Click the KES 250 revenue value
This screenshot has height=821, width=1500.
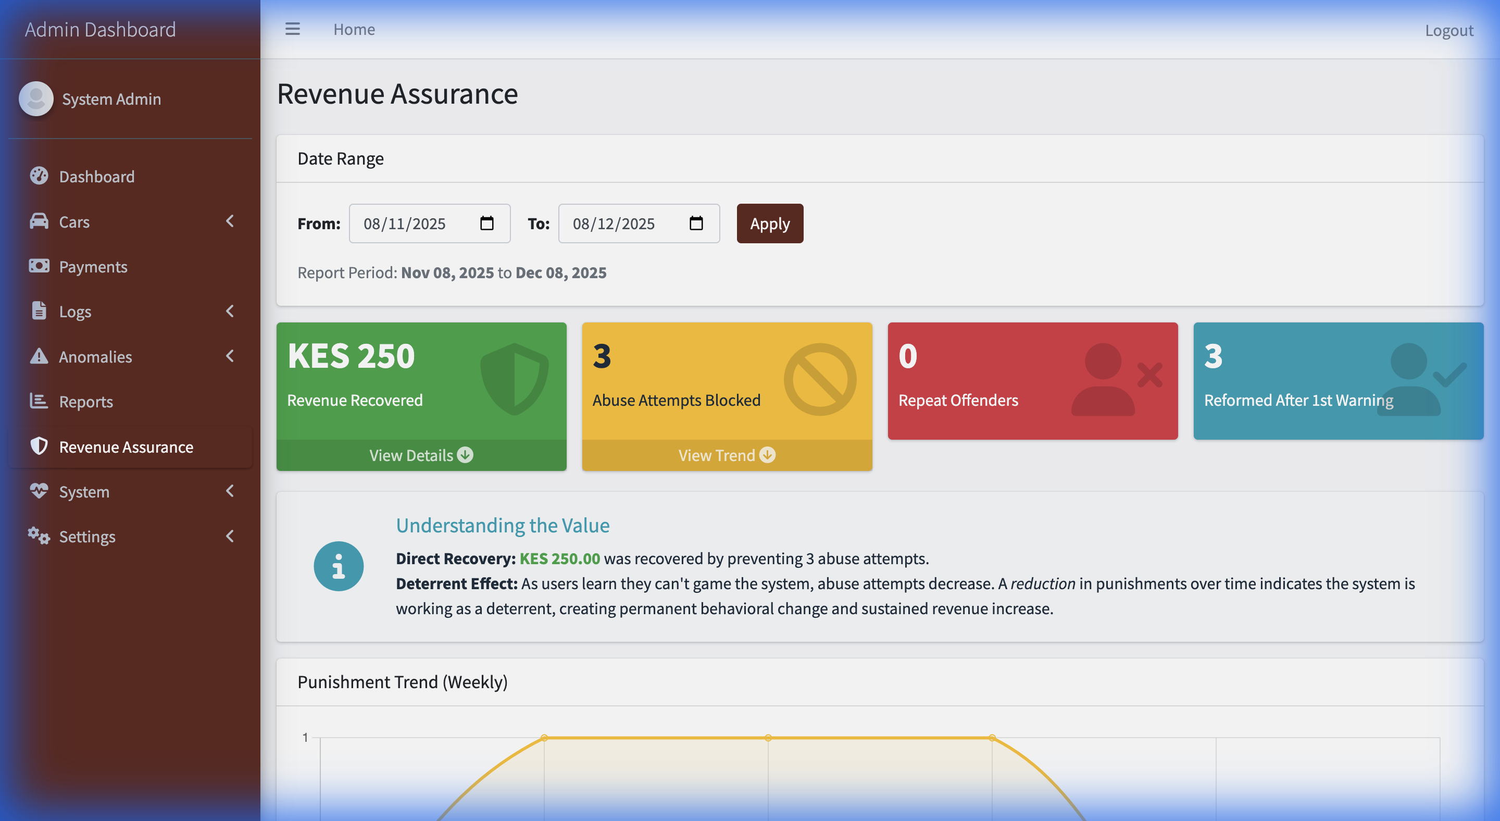click(351, 356)
